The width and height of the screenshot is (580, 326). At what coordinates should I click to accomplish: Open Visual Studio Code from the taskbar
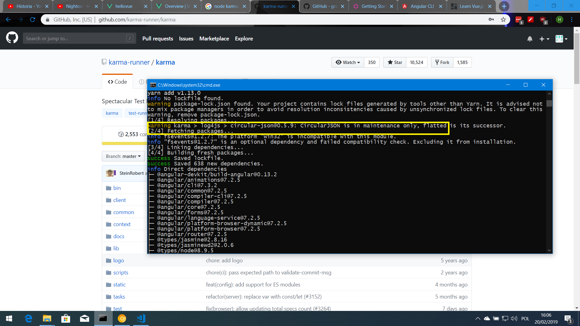141,318
